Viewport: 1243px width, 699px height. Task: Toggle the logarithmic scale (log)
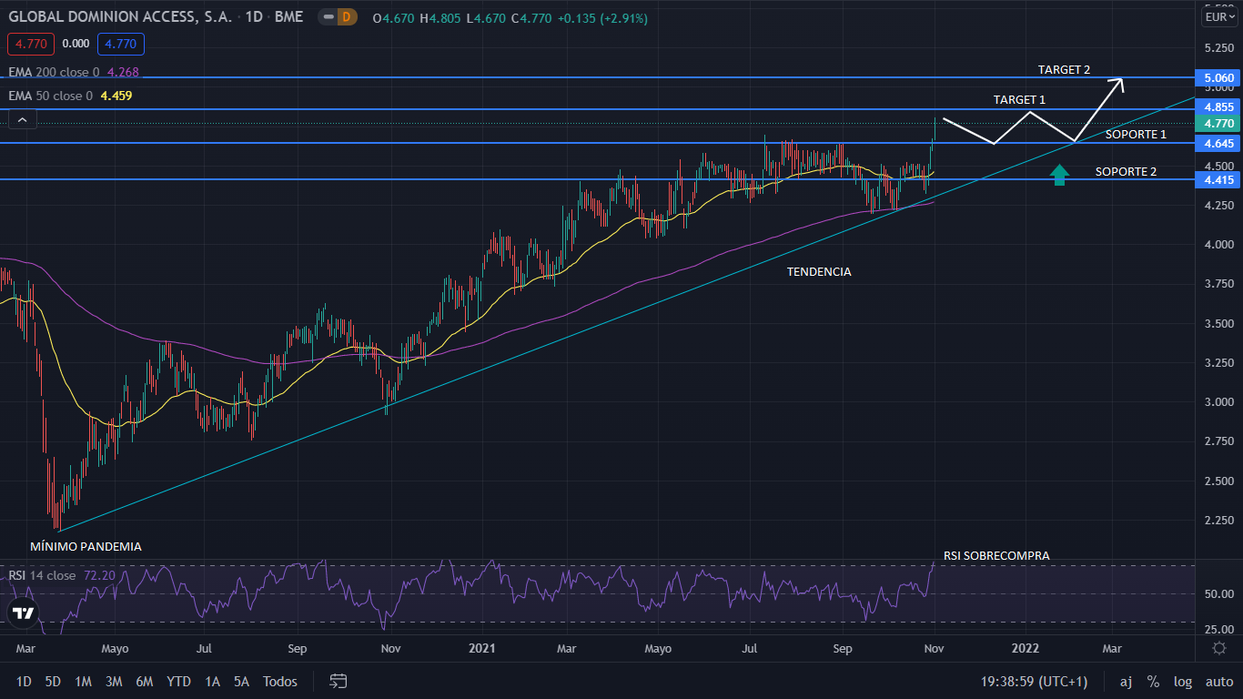1182,681
